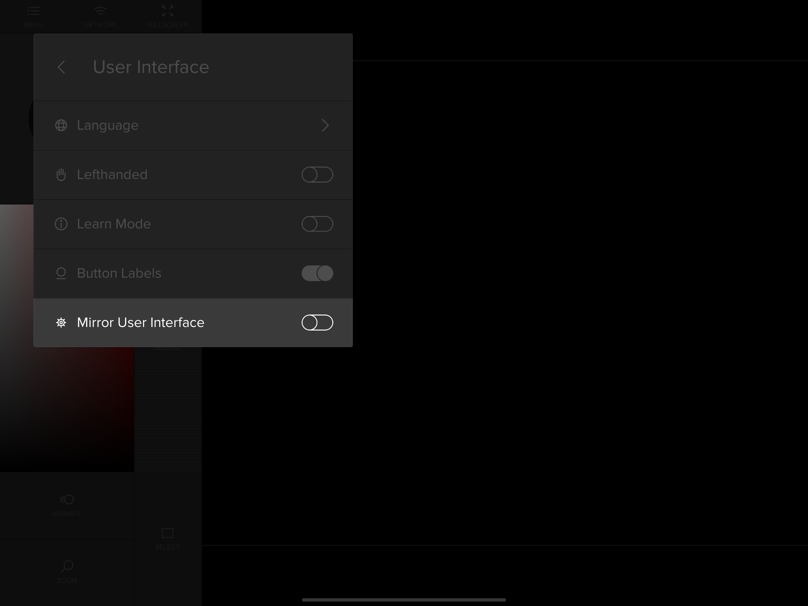Activate the Zoom magnifier tool
This screenshot has width=808, height=606.
click(67, 567)
